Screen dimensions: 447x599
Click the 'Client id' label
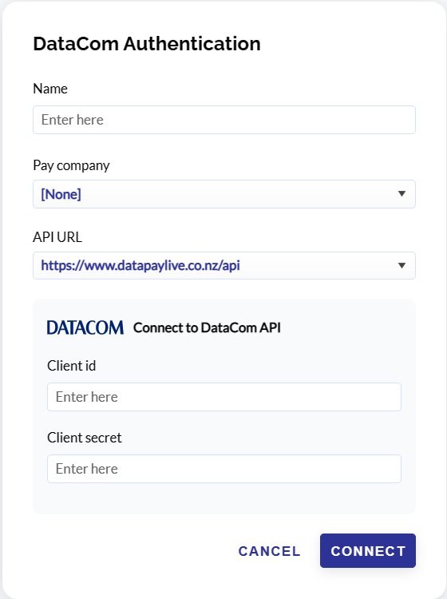point(71,366)
